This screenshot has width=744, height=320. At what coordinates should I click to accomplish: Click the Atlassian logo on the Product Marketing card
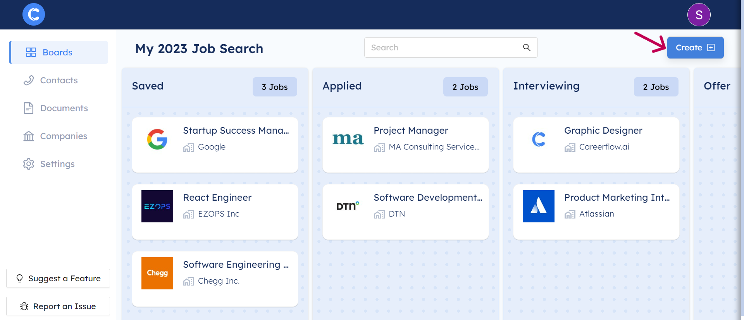tap(538, 206)
